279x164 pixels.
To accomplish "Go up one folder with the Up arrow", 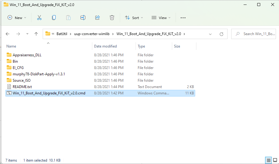I will tap(36, 34).
